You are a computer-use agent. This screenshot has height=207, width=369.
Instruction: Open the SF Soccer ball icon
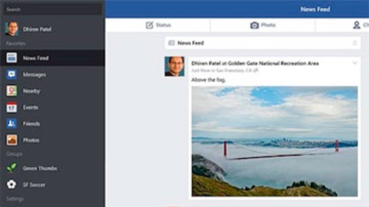11,185
